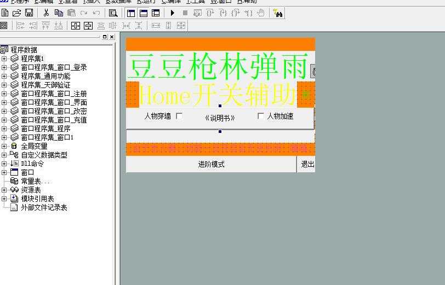Select 窗口程序集_窗口_充值 in tree
This screenshot has height=285, width=445.
point(54,120)
